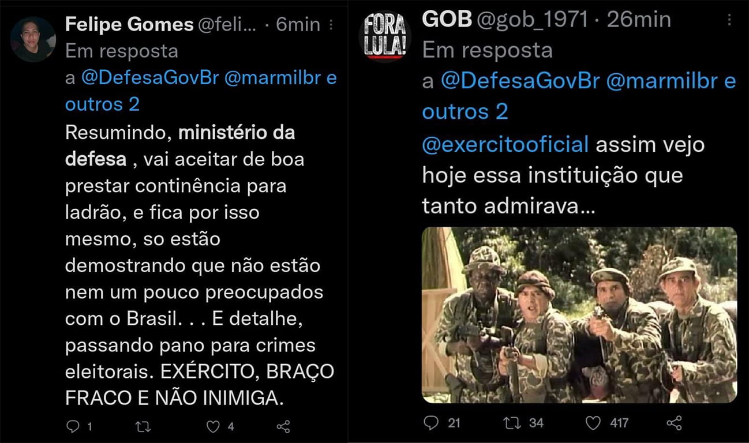Like GOB's tweet with 417 likes

[x=593, y=423]
